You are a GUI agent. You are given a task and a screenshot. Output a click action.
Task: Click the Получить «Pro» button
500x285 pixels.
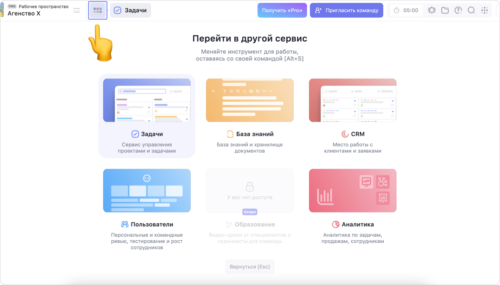click(x=282, y=10)
